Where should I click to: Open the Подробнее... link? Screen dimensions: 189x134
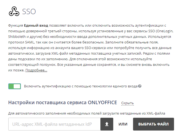pos(36,70)
